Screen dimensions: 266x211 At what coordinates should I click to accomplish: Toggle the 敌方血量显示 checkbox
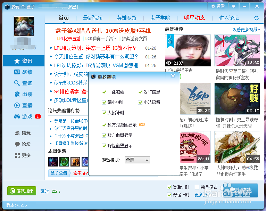point(104,135)
